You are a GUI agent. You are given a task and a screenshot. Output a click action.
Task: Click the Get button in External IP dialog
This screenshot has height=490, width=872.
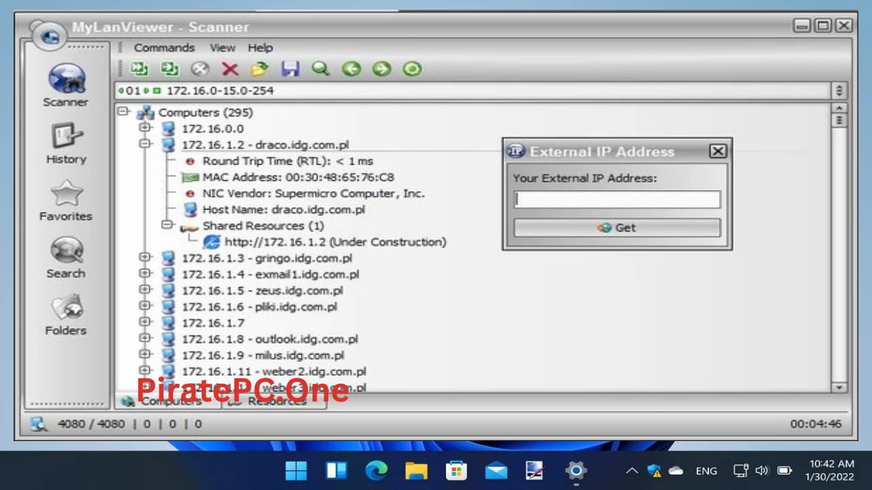click(617, 228)
